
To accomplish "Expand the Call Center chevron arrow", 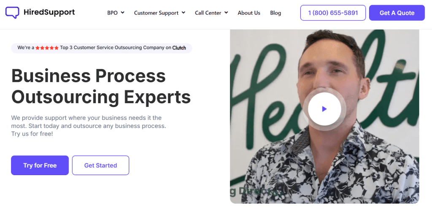I will coord(226,12).
